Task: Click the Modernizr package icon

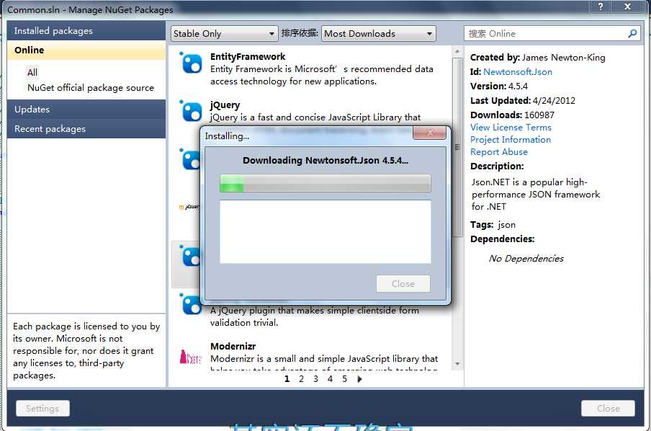Action: pyautogui.click(x=190, y=357)
